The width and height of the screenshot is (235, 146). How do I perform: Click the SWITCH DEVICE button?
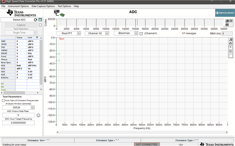225,13
